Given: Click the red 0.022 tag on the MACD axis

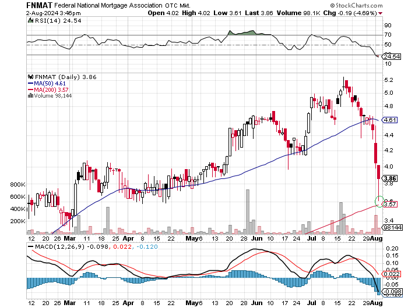Looking at the screenshot, I should coord(392,274).
